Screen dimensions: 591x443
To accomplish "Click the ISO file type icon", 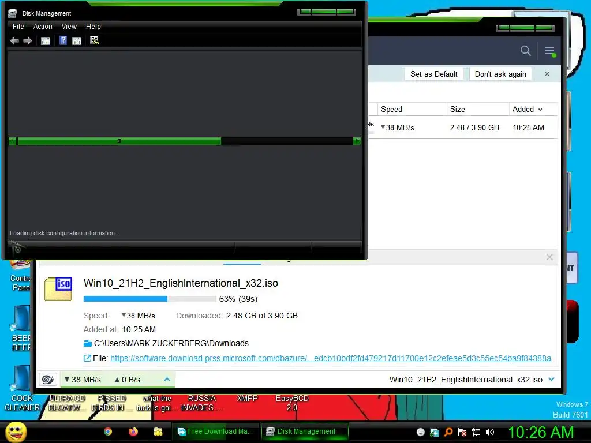I will point(58,289).
